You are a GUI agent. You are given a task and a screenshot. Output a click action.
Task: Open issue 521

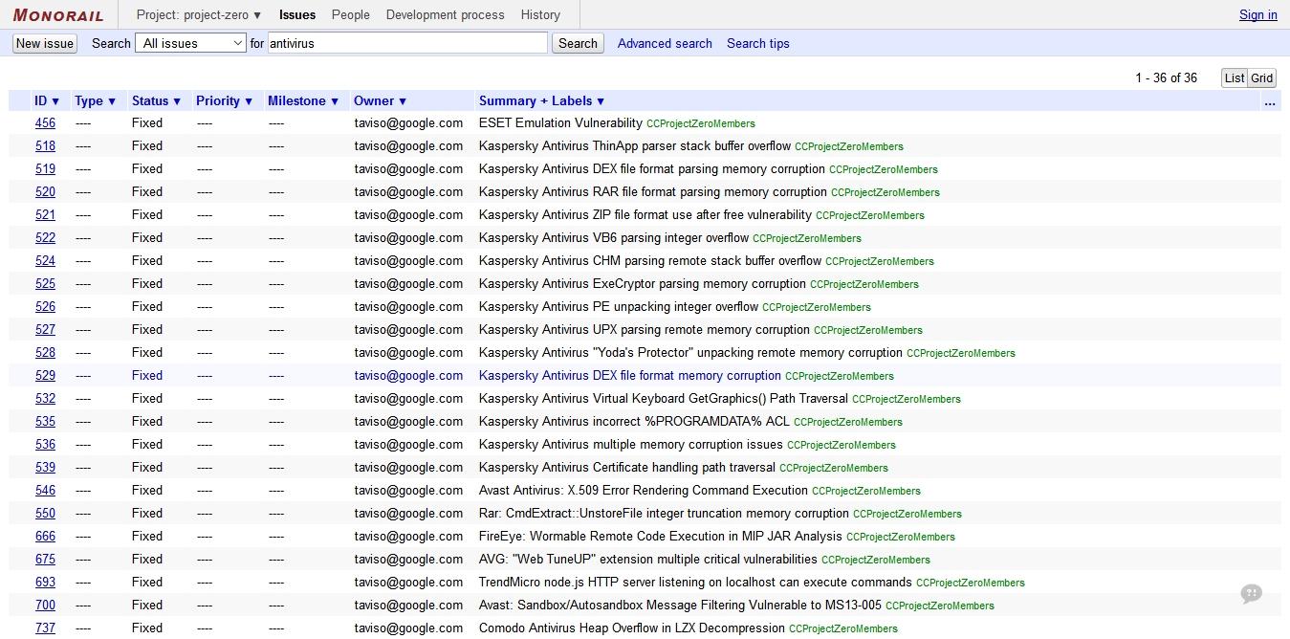45,215
